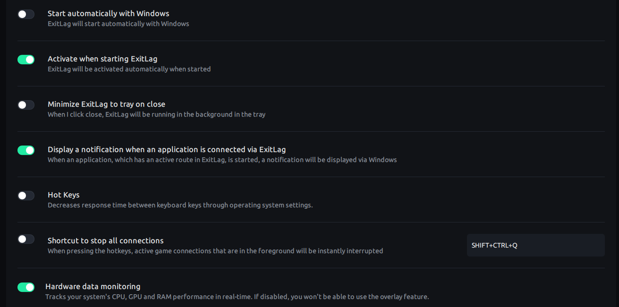Click the "Activate when starting ExitLag" heading
This screenshot has width=619, height=307.
tap(102, 59)
